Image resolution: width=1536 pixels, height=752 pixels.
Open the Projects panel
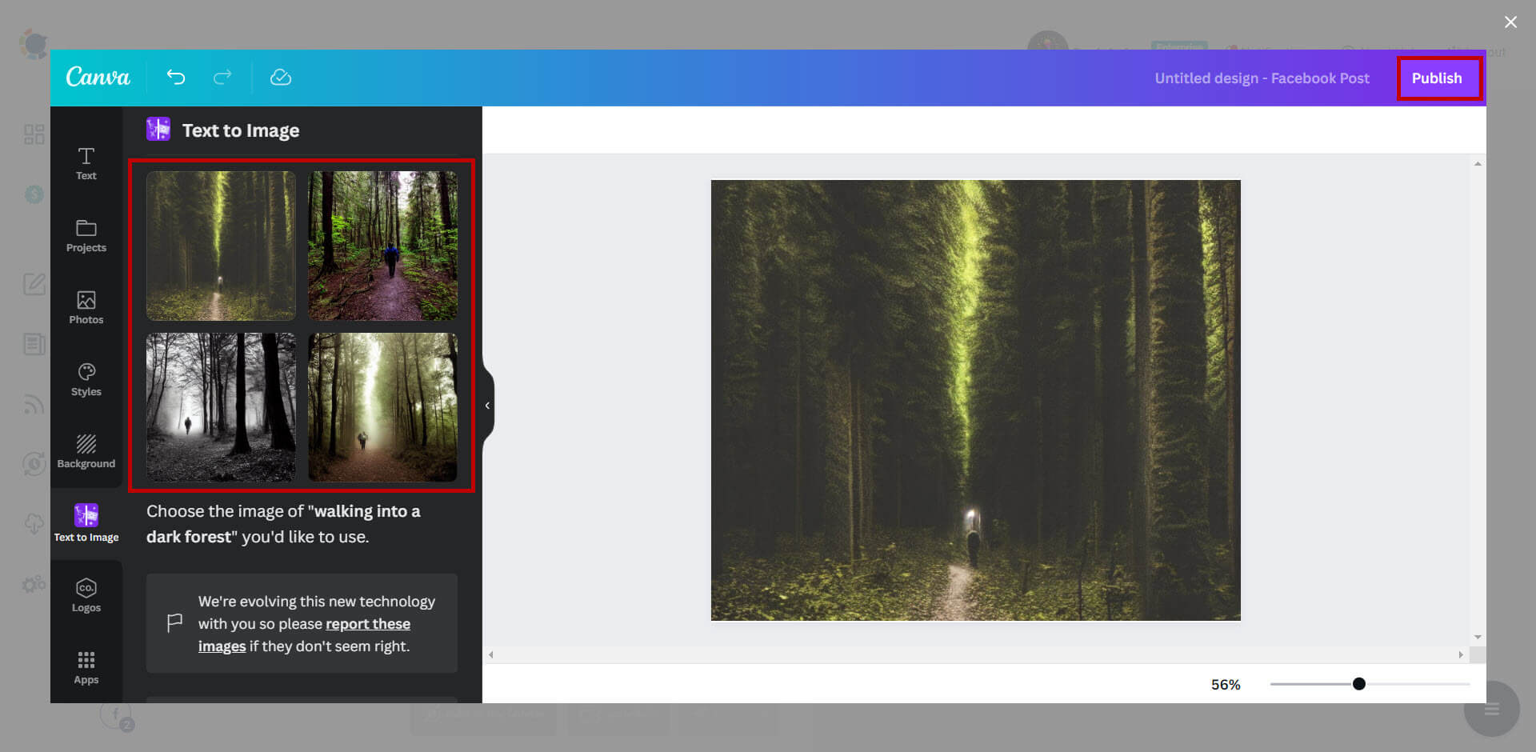point(86,234)
